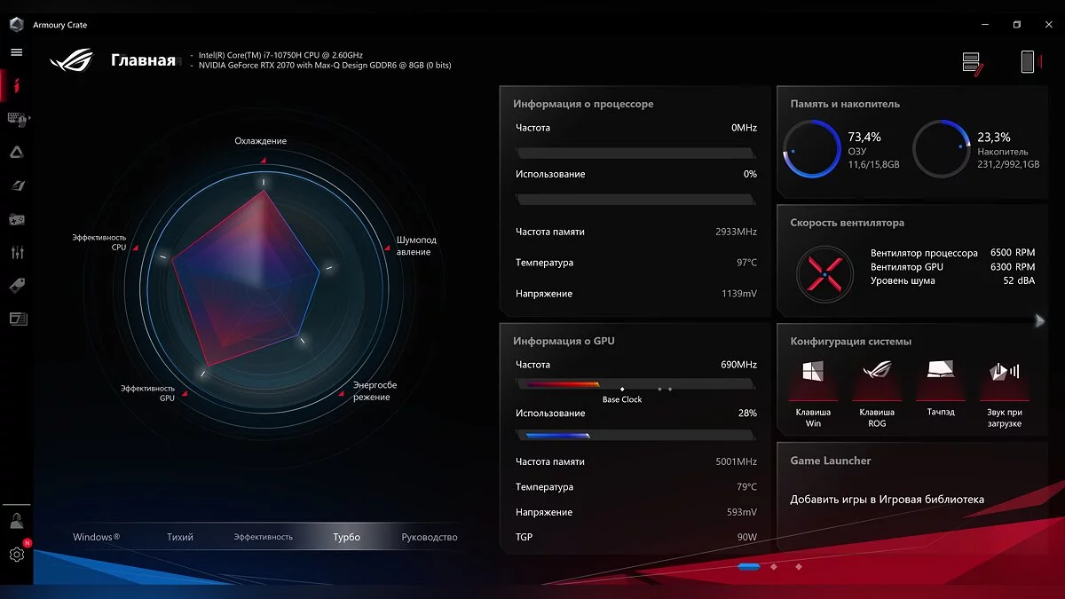Screen dimensions: 1065x599
Task: Open Game Library controller icon in sidebar
Action: [x=16, y=219]
